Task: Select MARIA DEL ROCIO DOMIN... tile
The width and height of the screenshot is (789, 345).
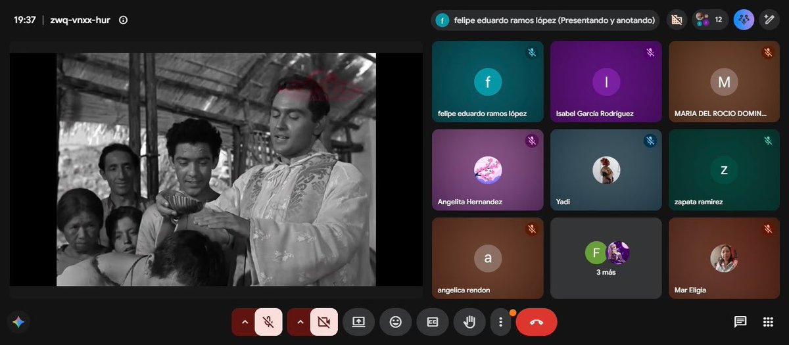Action: coord(724,82)
